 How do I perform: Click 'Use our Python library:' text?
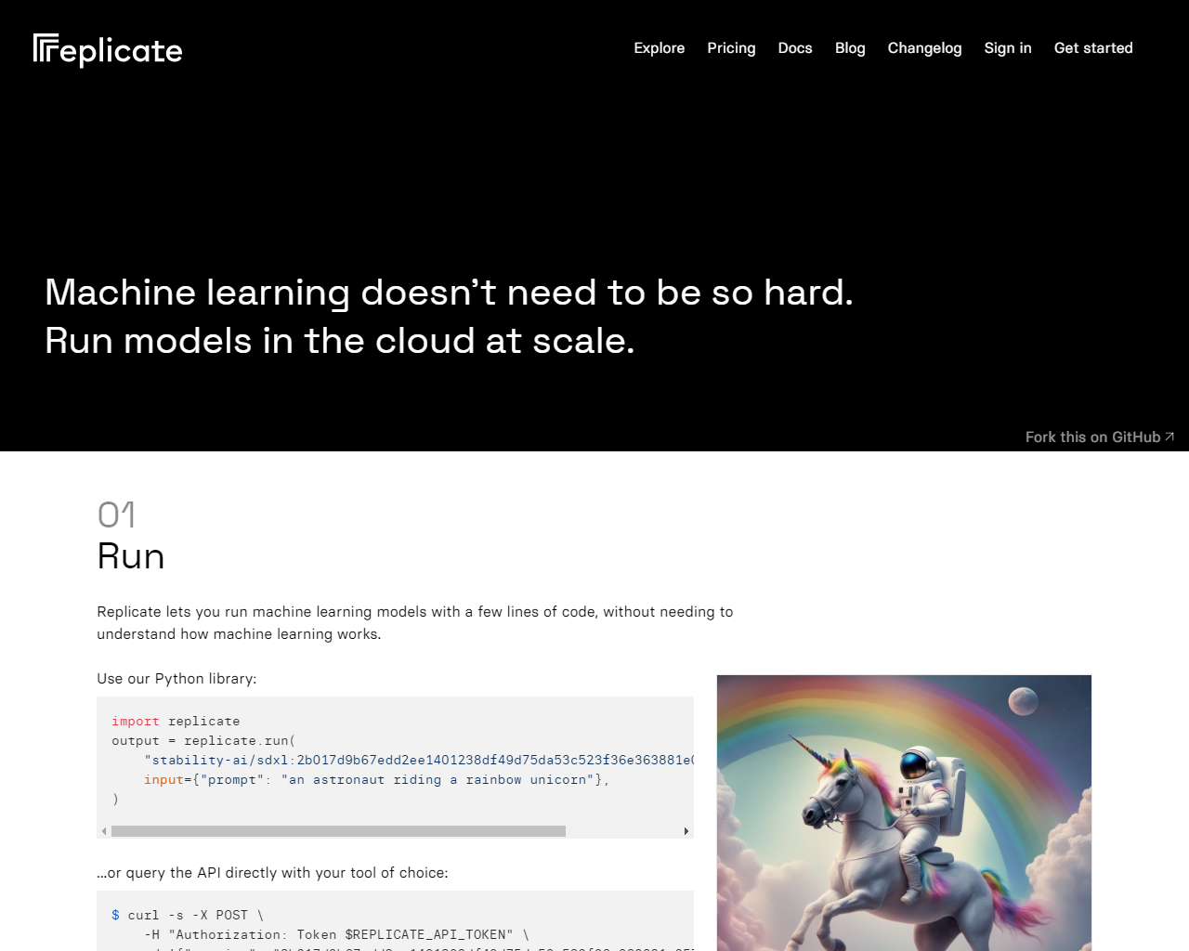[176, 679]
